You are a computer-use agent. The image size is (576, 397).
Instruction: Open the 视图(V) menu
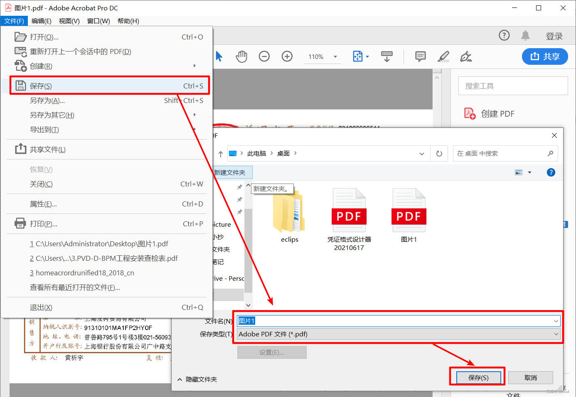pos(69,21)
